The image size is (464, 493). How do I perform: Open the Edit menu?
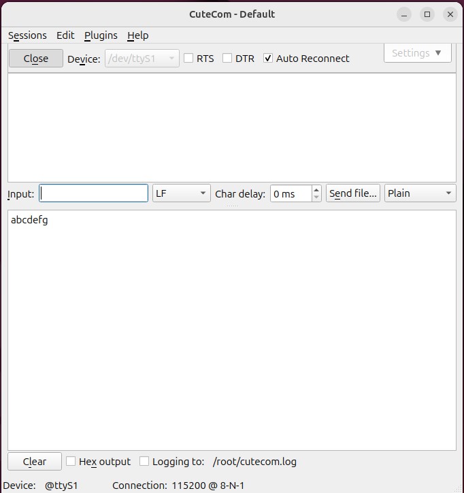tap(65, 35)
